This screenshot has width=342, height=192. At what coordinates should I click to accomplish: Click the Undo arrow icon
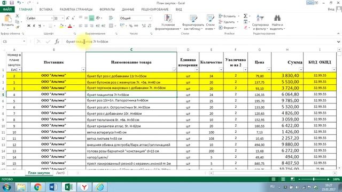point(19,3)
